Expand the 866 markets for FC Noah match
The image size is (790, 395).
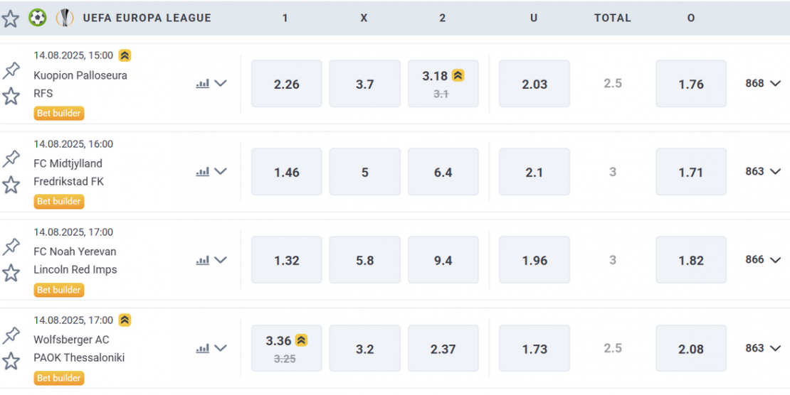pyautogui.click(x=763, y=259)
